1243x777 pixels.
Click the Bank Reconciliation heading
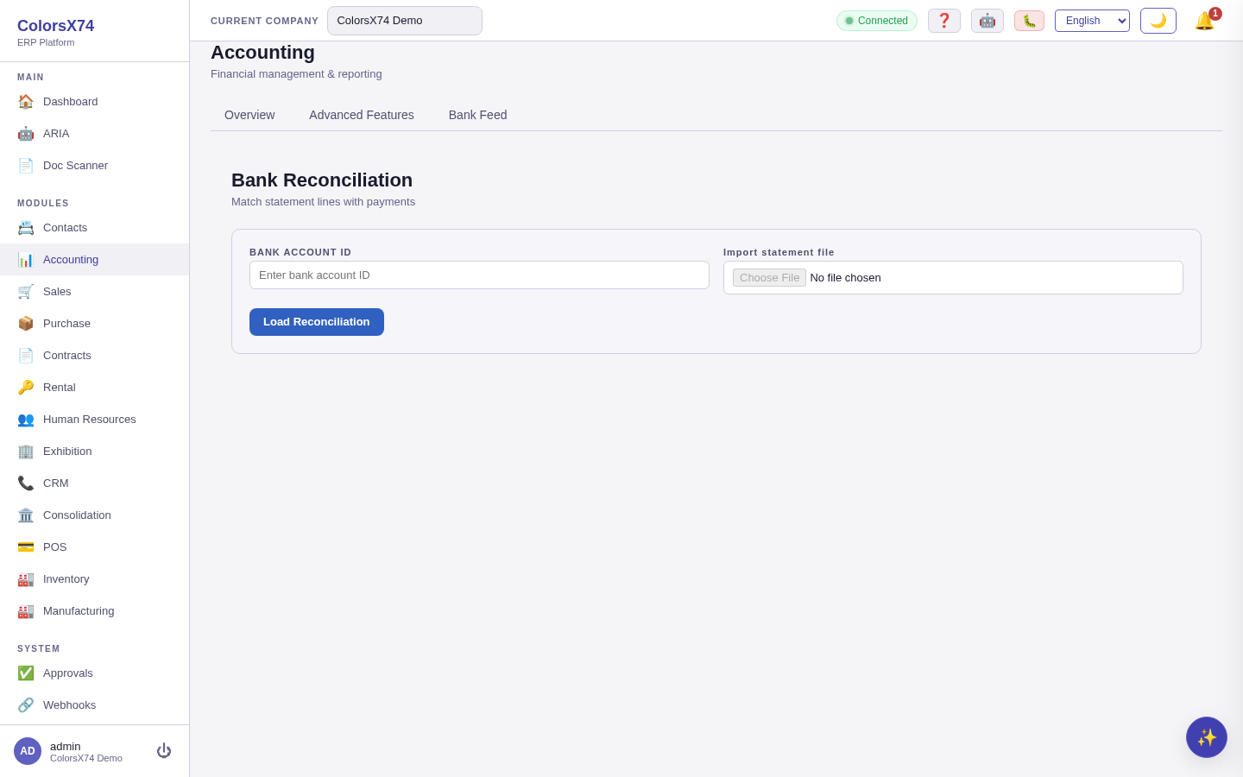tap(322, 180)
